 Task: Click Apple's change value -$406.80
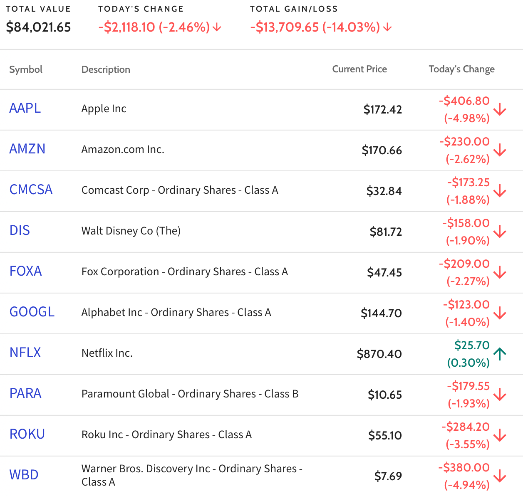(x=464, y=101)
